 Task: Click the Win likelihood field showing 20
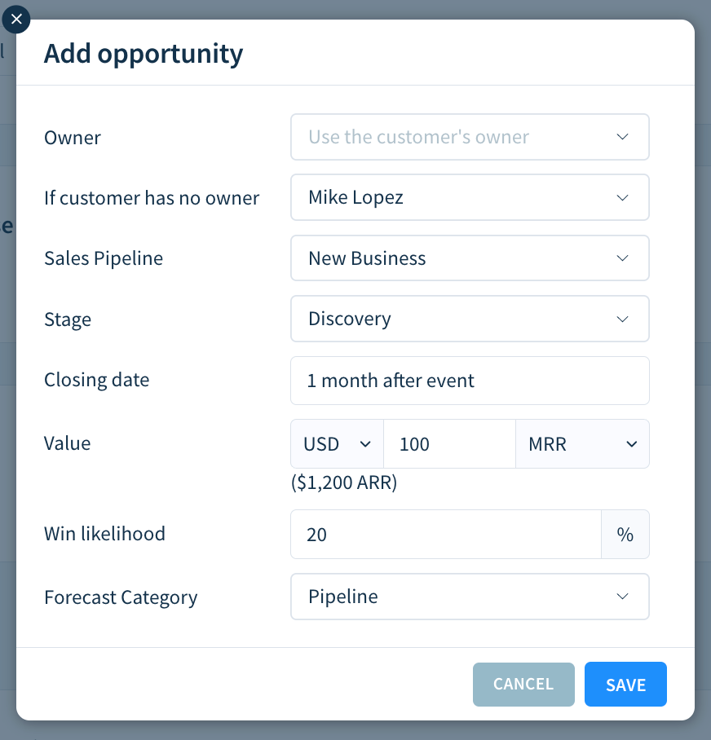pos(445,534)
